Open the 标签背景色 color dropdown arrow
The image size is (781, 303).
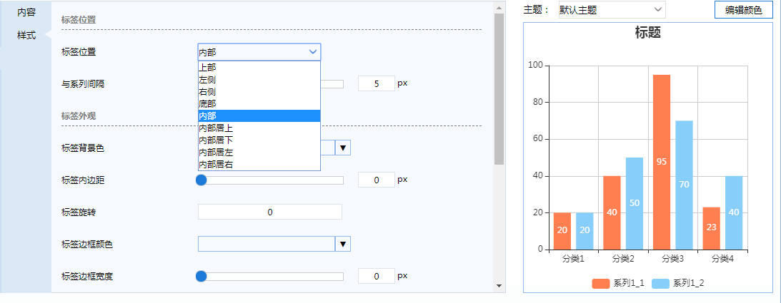point(344,148)
